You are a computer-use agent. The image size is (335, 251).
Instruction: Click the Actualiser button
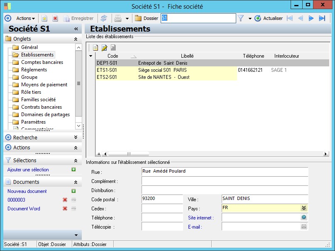click(x=269, y=18)
